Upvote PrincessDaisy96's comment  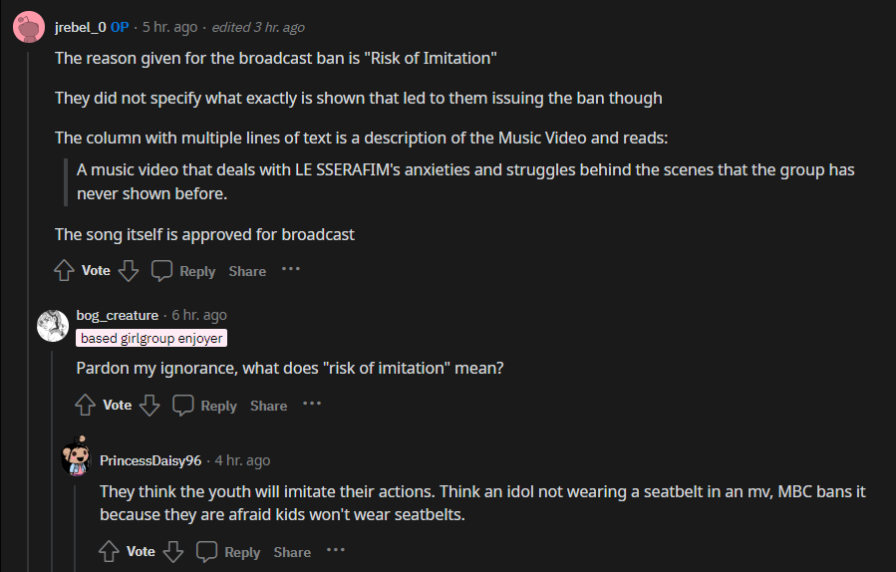click(110, 551)
